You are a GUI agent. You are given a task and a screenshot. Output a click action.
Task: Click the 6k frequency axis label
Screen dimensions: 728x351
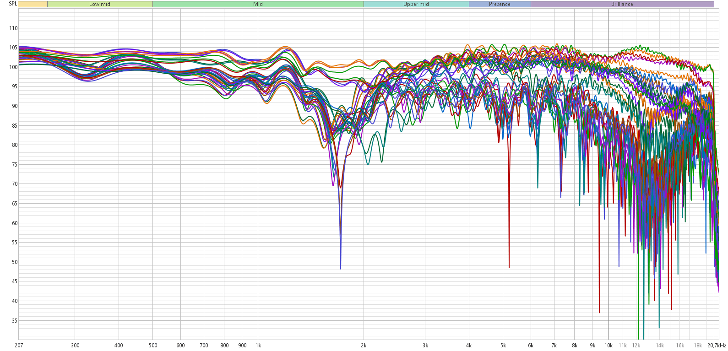pyautogui.click(x=531, y=346)
